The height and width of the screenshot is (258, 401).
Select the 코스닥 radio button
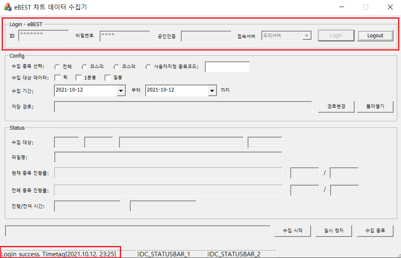(x=117, y=67)
